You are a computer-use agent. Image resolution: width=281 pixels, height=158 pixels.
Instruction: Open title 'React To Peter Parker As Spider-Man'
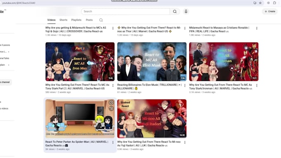point(77,144)
